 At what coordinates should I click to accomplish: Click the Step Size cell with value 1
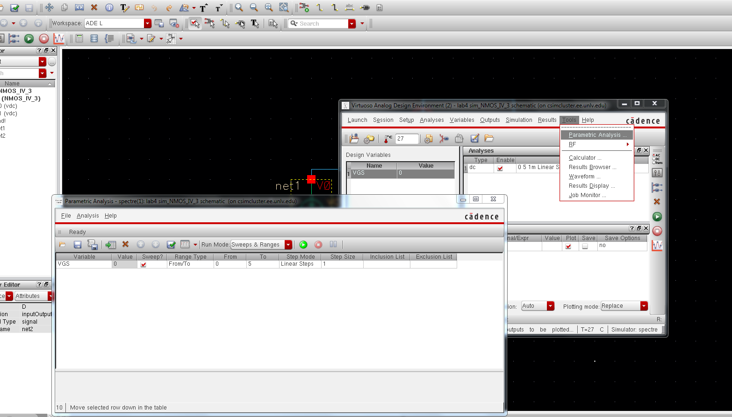342,264
